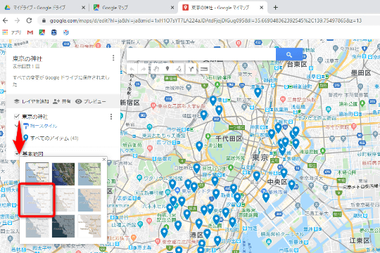Close the My Drive browser tab
This screenshot has height=253, width=380.
(83, 8)
